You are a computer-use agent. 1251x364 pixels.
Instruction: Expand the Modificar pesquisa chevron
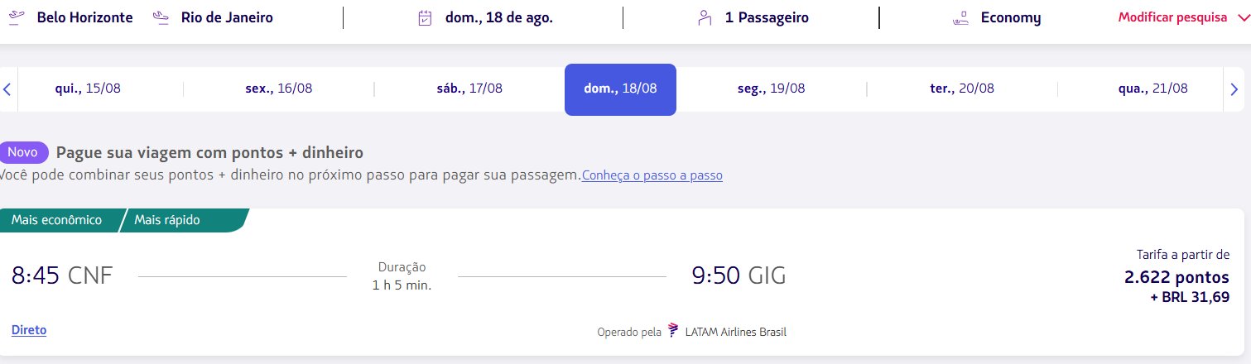(1241, 17)
